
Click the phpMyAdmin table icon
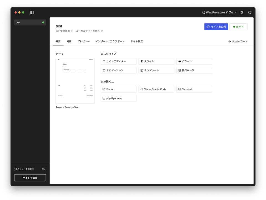click(x=104, y=98)
